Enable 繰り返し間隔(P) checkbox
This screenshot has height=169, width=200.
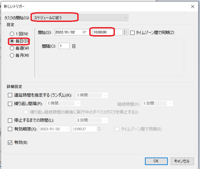(10, 104)
